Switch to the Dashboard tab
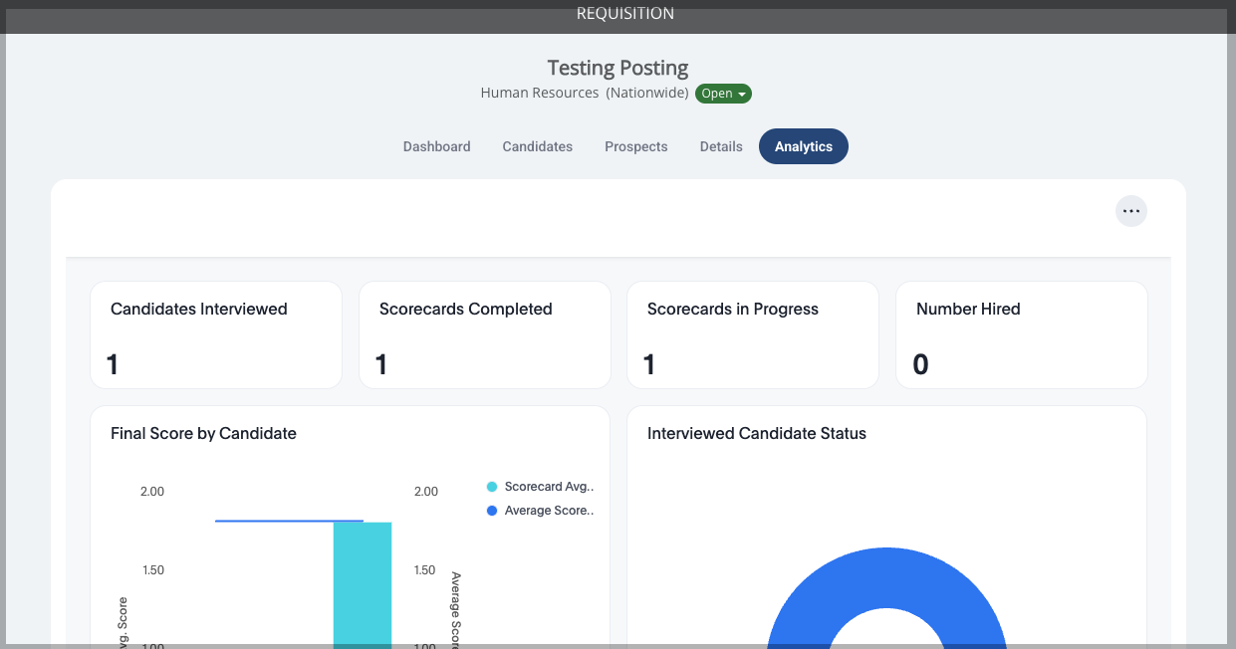Image resolution: width=1236 pixels, height=649 pixels. (436, 146)
